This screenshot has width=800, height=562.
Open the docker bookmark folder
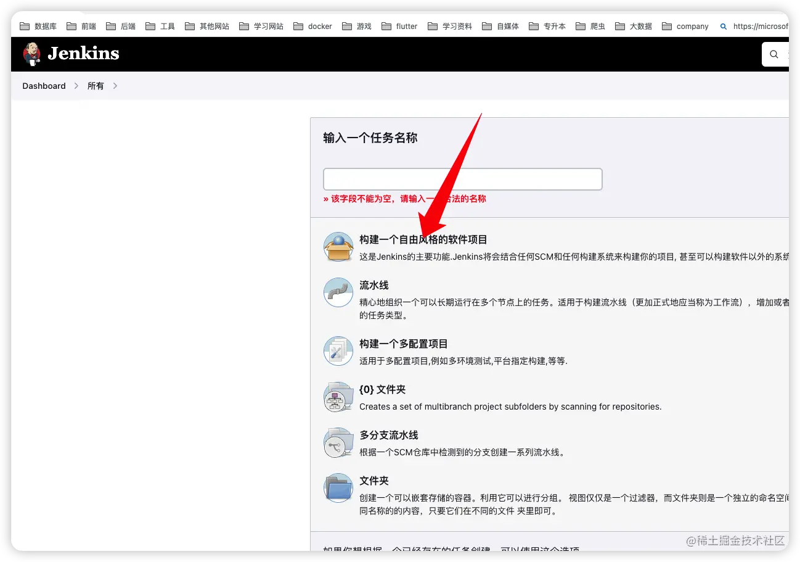tap(312, 27)
